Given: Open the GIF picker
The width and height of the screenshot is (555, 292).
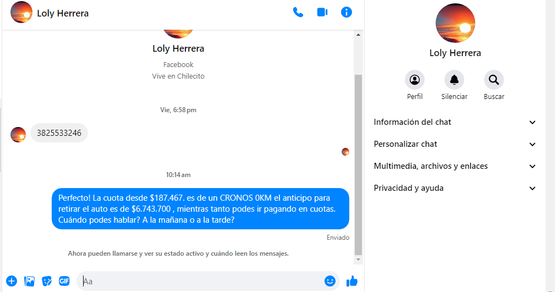Looking at the screenshot, I should (64, 281).
